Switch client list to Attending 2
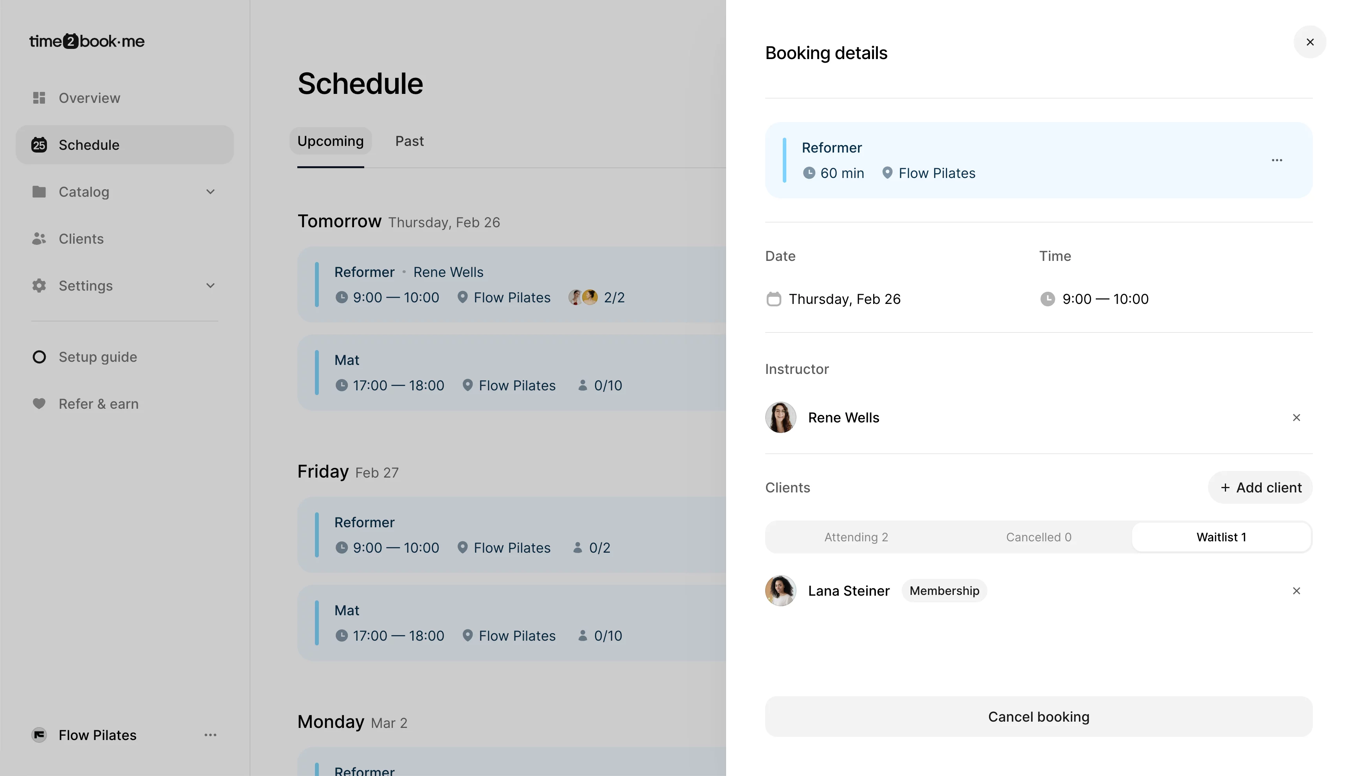The width and height of the screenshot is (1352, 776). [856, 537]
